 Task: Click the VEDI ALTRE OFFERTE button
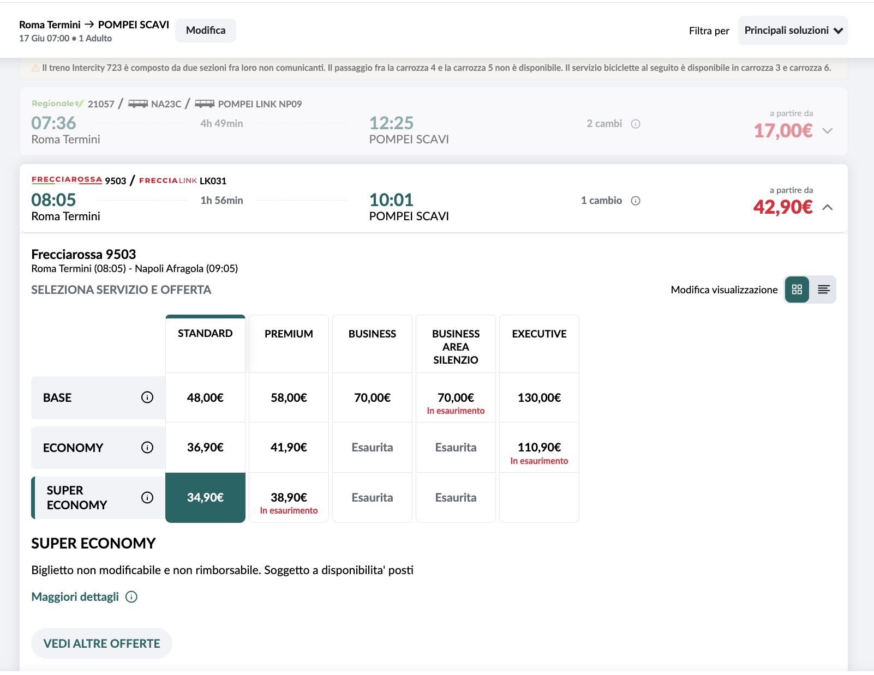(x=101, y=643)
